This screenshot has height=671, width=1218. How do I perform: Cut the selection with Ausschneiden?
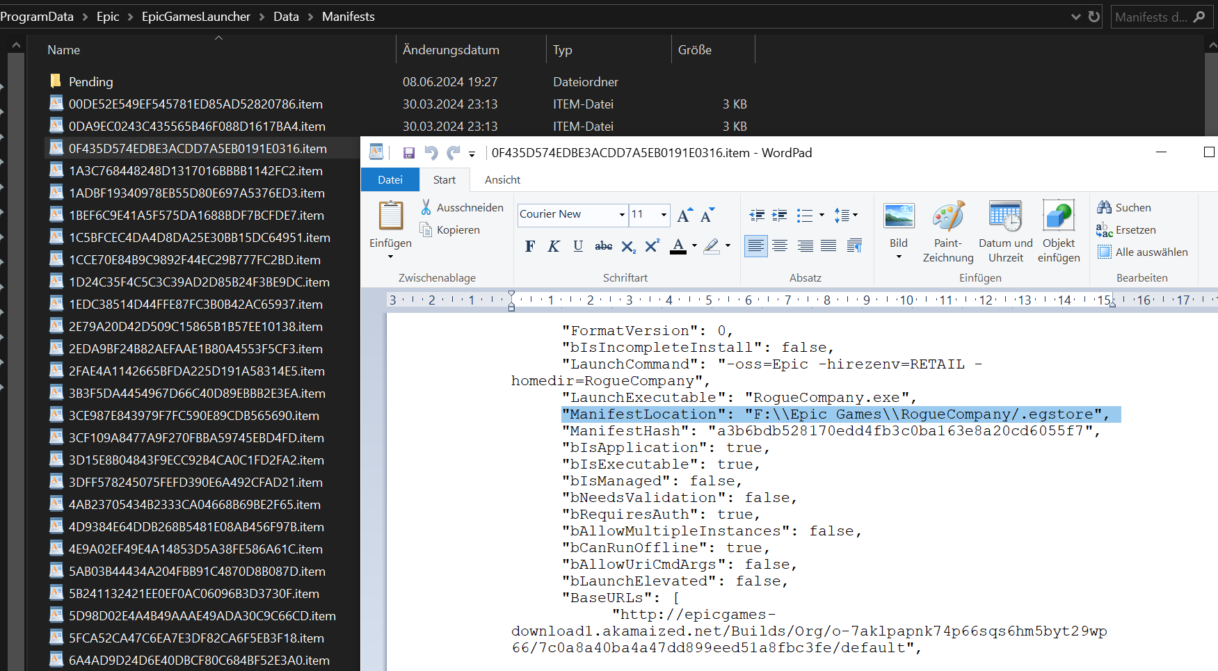(462, 207)
